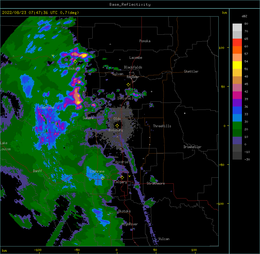The width and height of the screenshot is (260, 254).
Task: Click the light gray 70-80 dBZ legend swatch
Action: pos(237,27)
